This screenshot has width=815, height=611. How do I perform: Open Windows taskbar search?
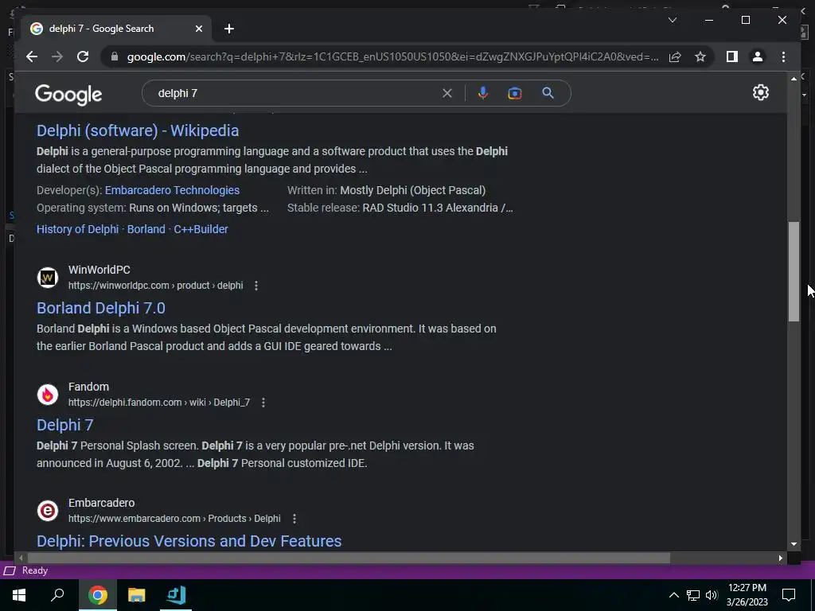tap(57, 595)
